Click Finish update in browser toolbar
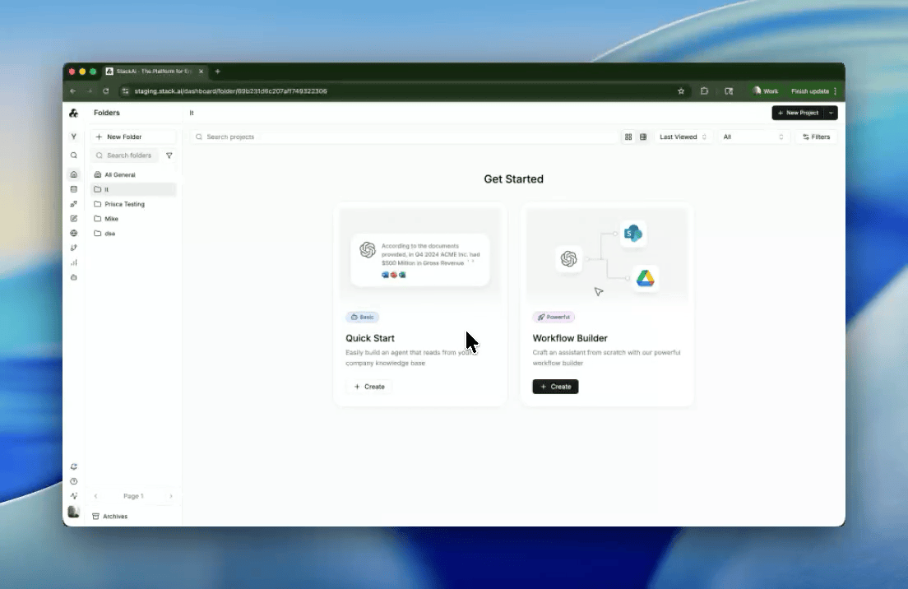This screenshot has width=908, height=589. (x=810, y=91)
